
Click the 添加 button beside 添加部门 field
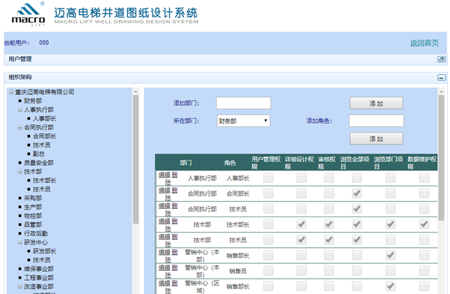(376, 103)
